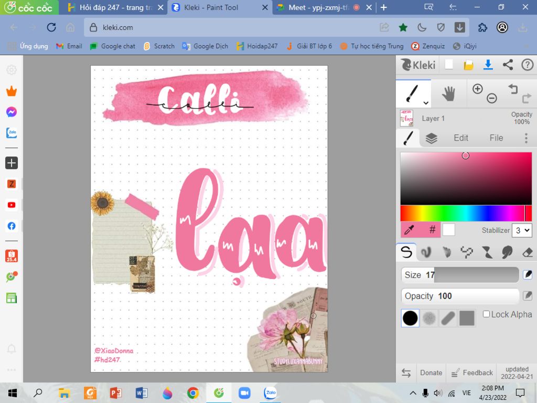Select the Sketchy brush type
The width and height of the screenshot is (537, 403).
[x=446, y=252]
